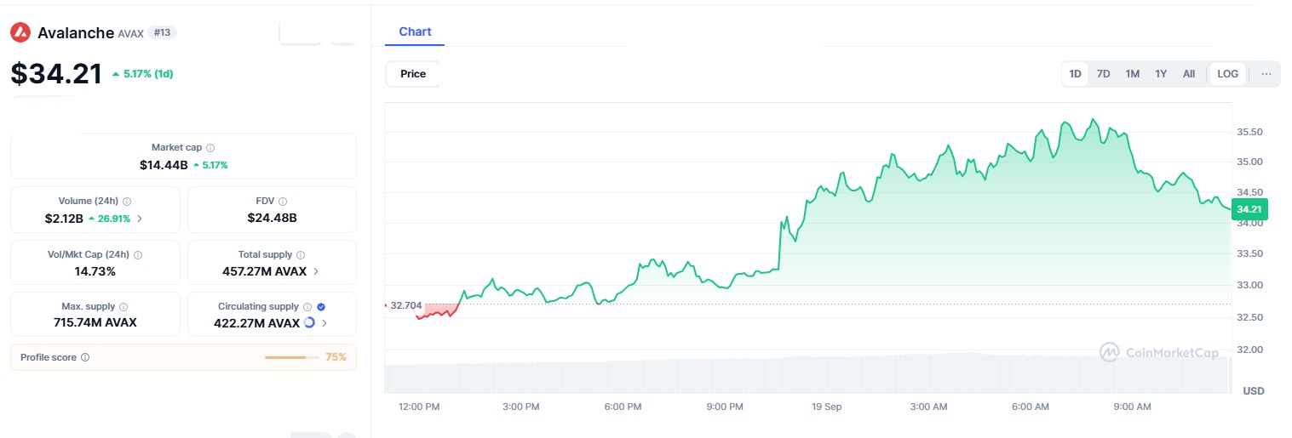Click the 422.27M AVAX circulating supply value
This screenshot has height=438, width=1292.
(x=257, y=323)
